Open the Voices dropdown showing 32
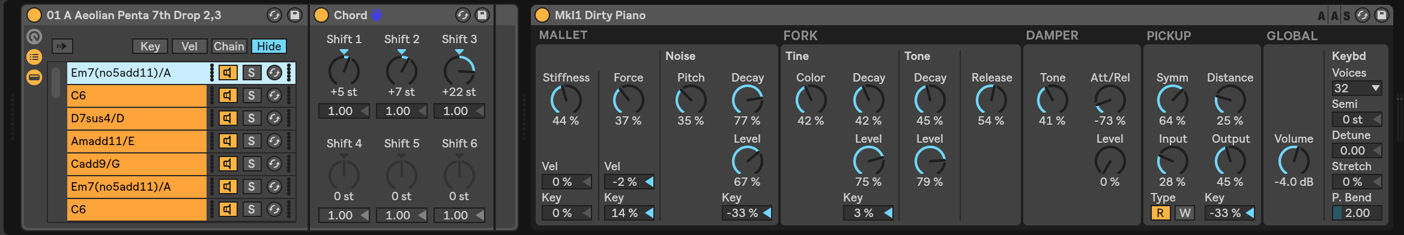This screenshot has width=1404, height=235. (1357, 88)
